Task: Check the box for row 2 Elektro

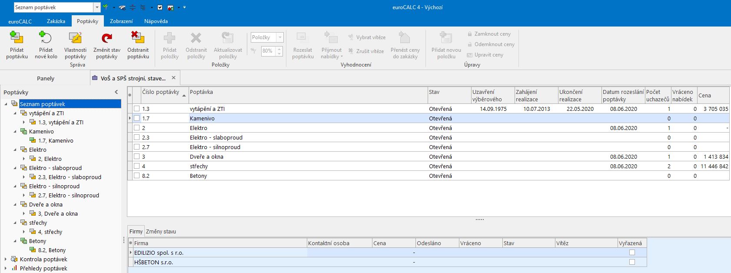Action: (136, 128)
